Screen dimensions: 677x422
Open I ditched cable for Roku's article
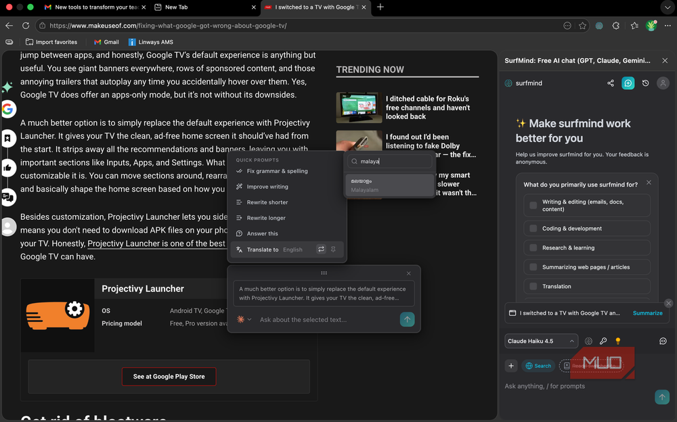point(427,108)
